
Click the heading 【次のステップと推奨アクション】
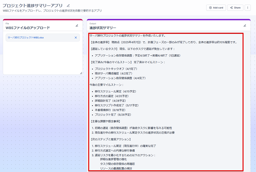tap(111, 139)
